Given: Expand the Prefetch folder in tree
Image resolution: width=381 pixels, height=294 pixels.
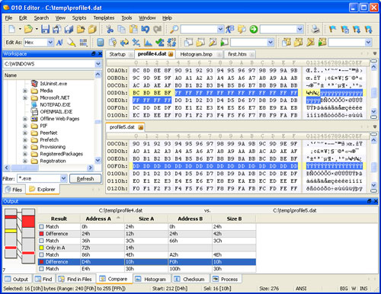Looking at the screenshot, I should pyautogui.click(x=25, y=140).
